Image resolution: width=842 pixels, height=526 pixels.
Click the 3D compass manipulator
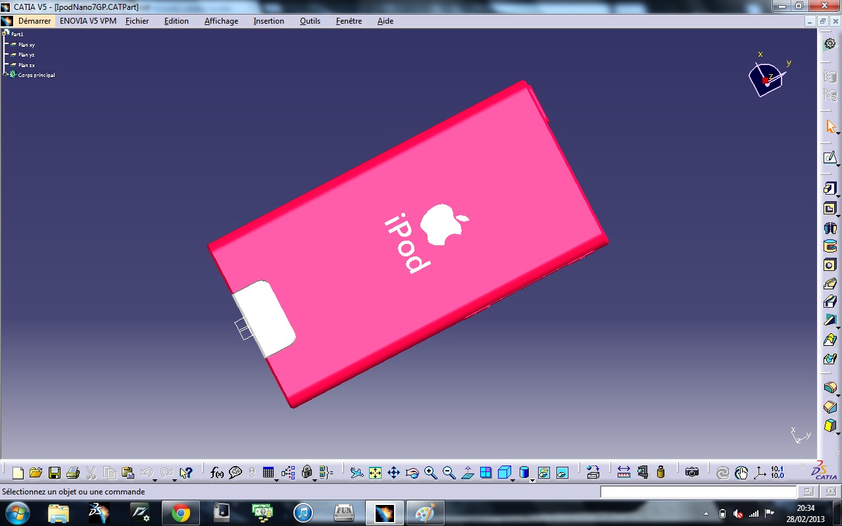click(767, 79)
